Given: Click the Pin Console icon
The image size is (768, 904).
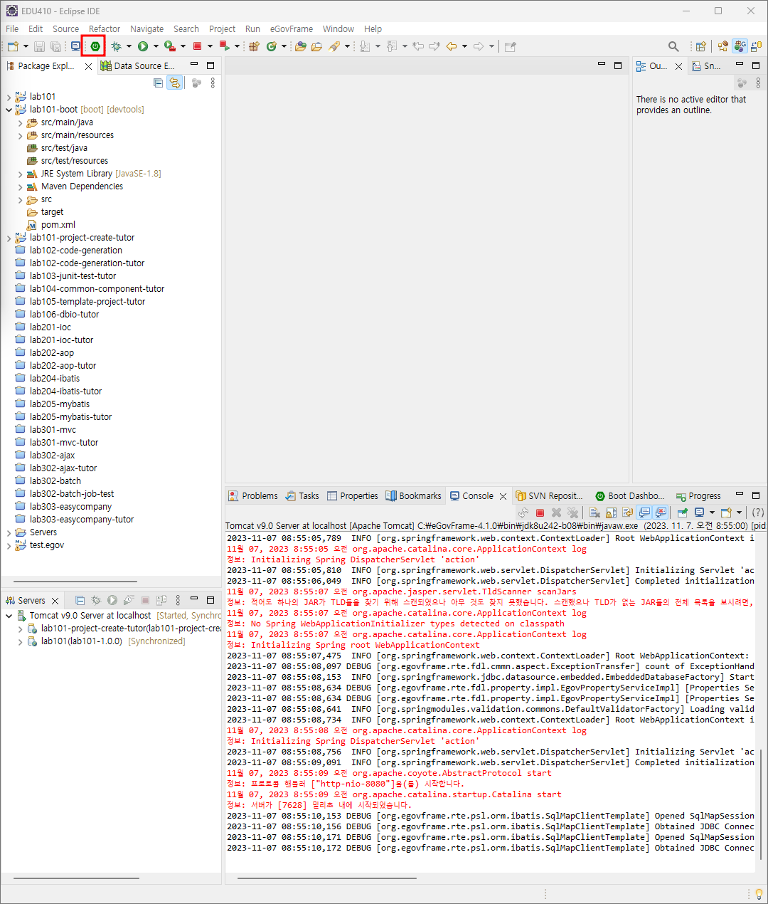Looking at the screenshot, I should point(682,513).
